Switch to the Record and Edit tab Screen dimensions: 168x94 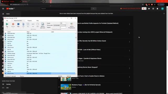(18, 21)
